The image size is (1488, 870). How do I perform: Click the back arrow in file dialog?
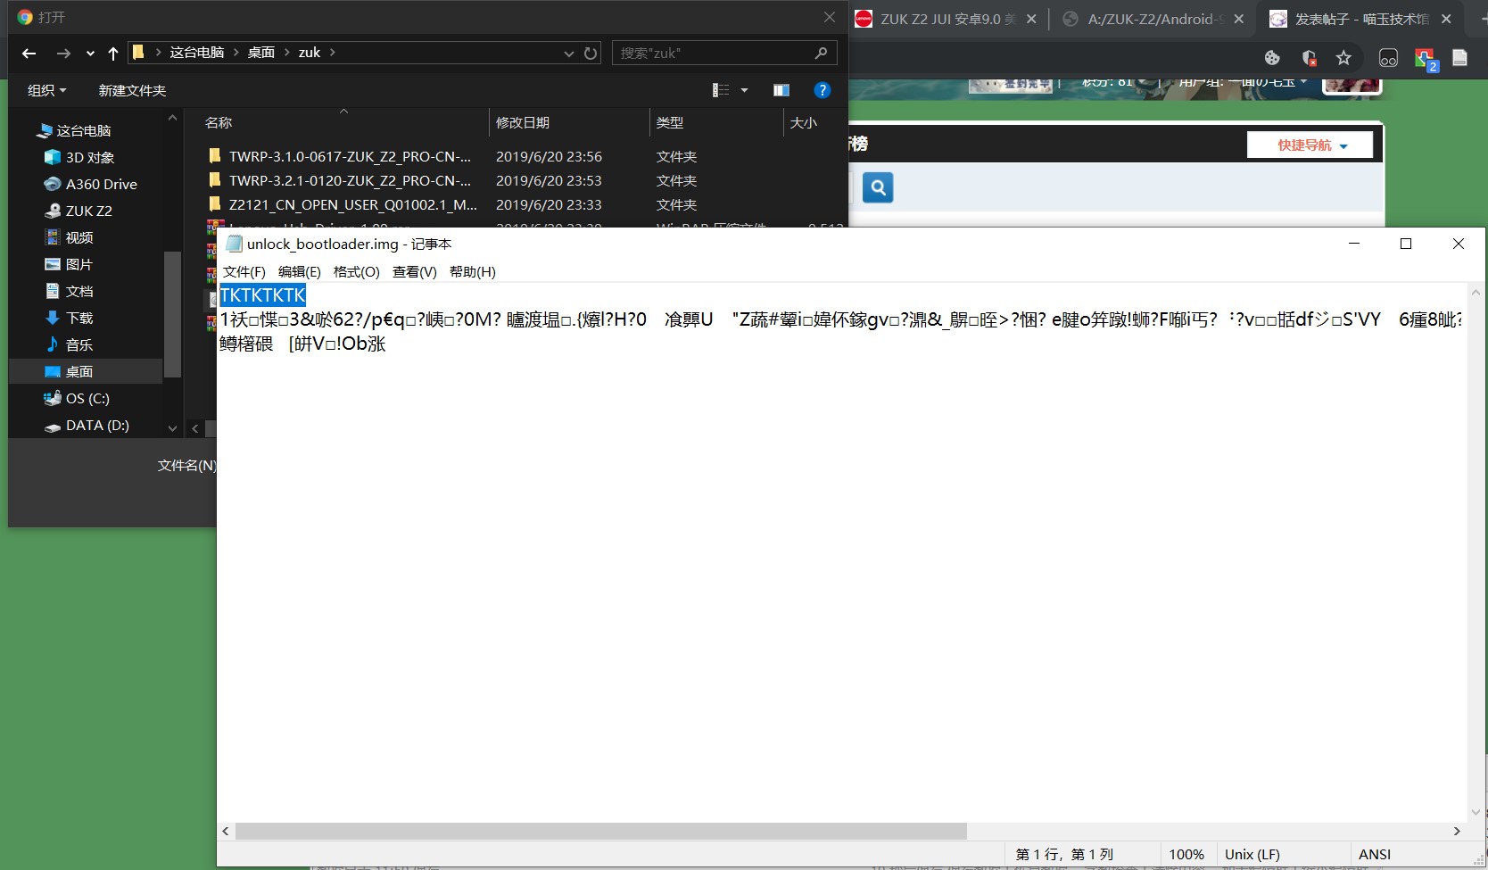[x=29, y=54]
